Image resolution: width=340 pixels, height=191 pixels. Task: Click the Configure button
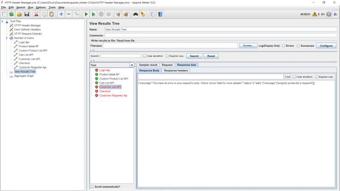point(326,46)
